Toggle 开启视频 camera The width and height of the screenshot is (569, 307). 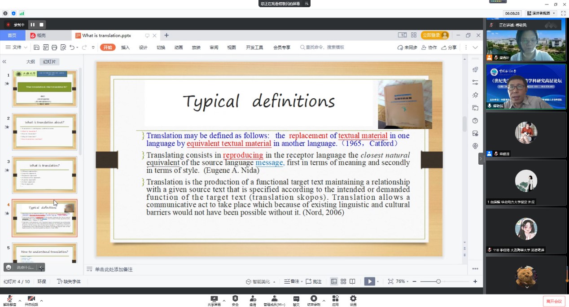click(31, 301)
